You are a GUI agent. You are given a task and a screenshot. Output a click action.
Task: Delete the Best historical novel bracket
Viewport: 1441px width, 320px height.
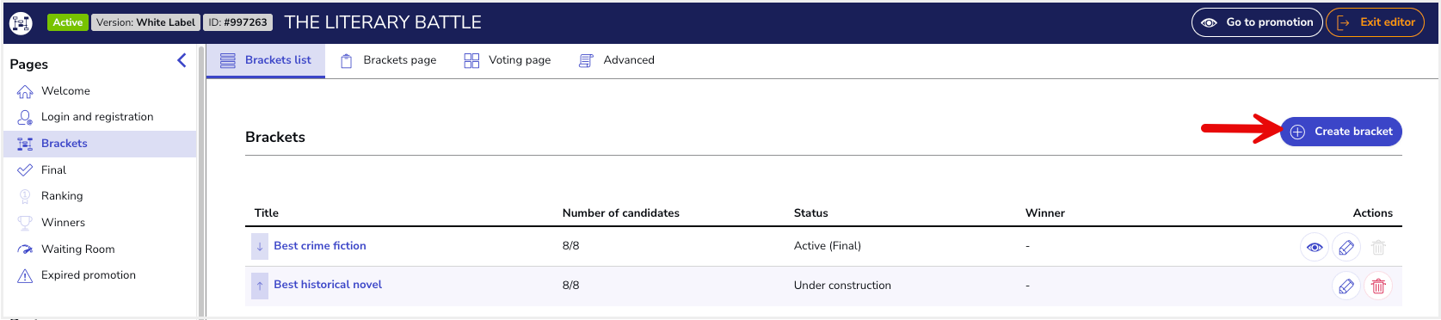1378,286
